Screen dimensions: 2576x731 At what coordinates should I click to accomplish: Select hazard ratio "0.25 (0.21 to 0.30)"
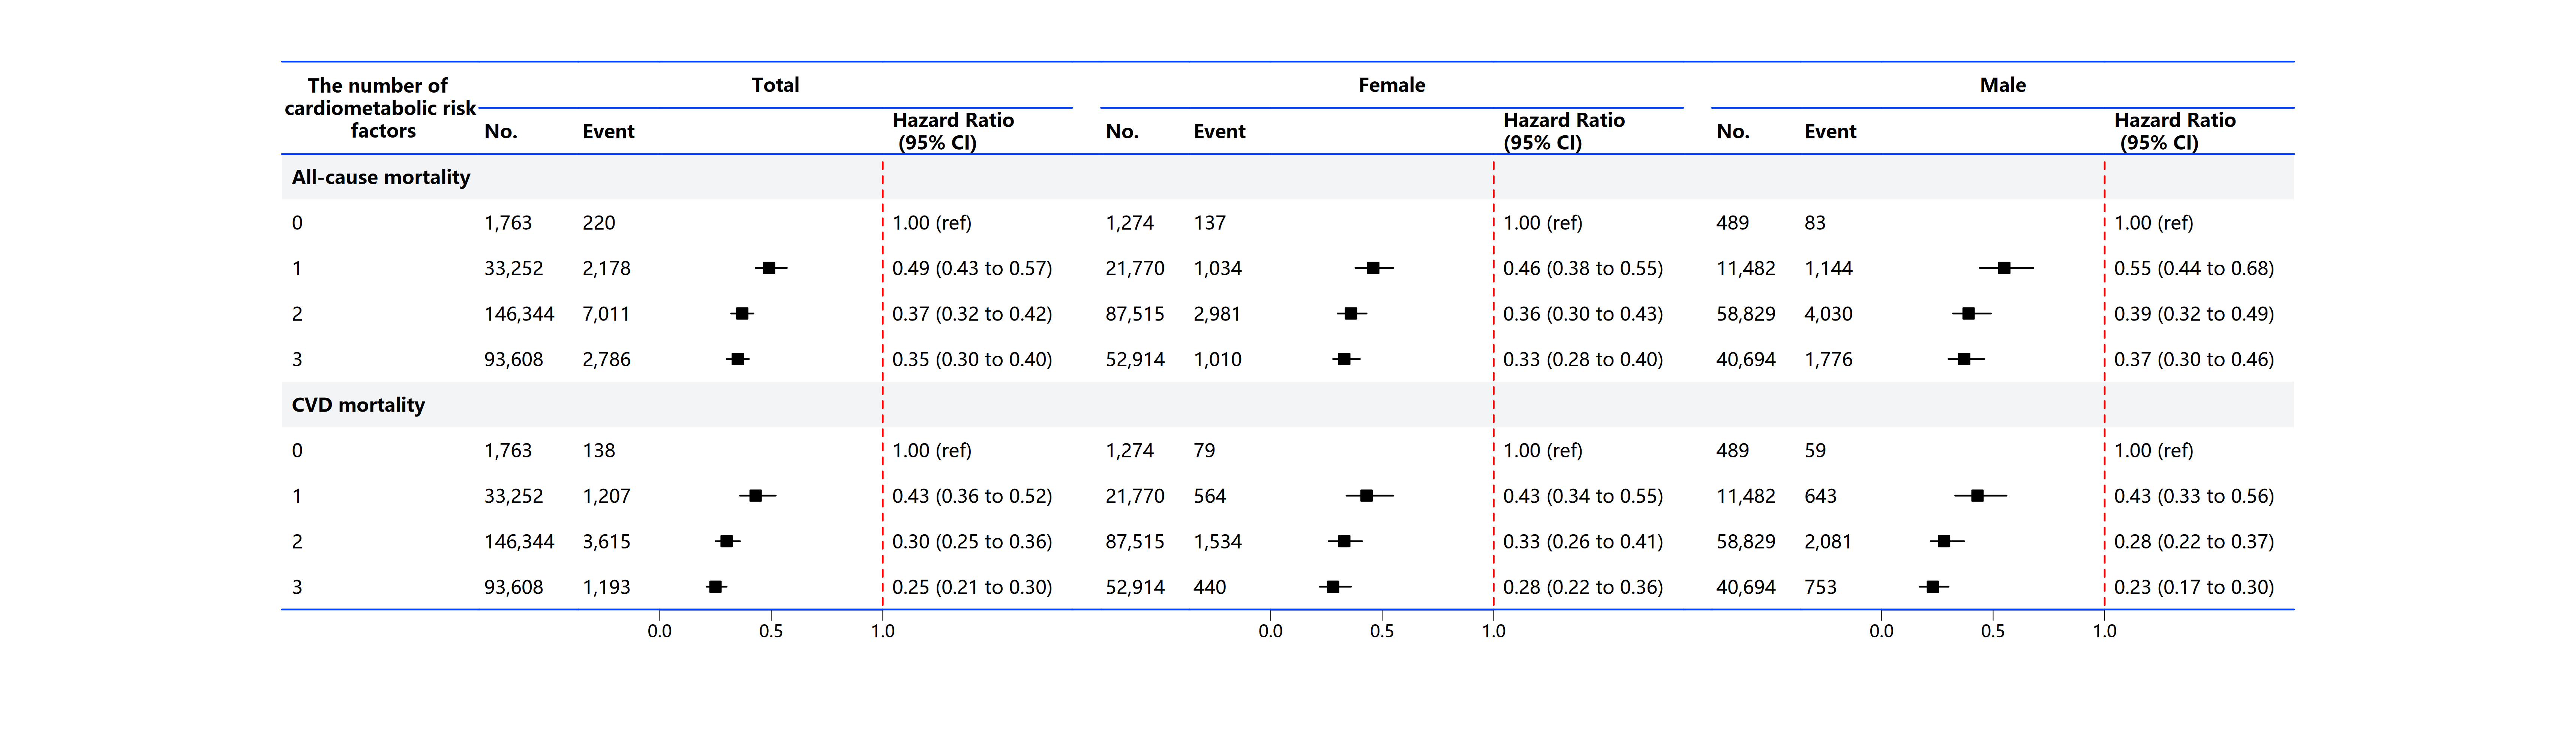972,588
